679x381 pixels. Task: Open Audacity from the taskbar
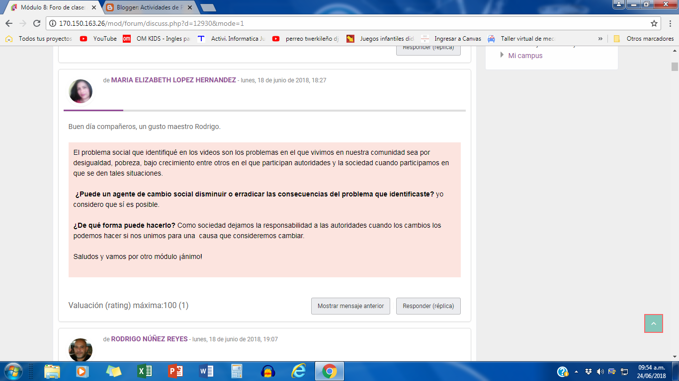[x=267, y=371]
